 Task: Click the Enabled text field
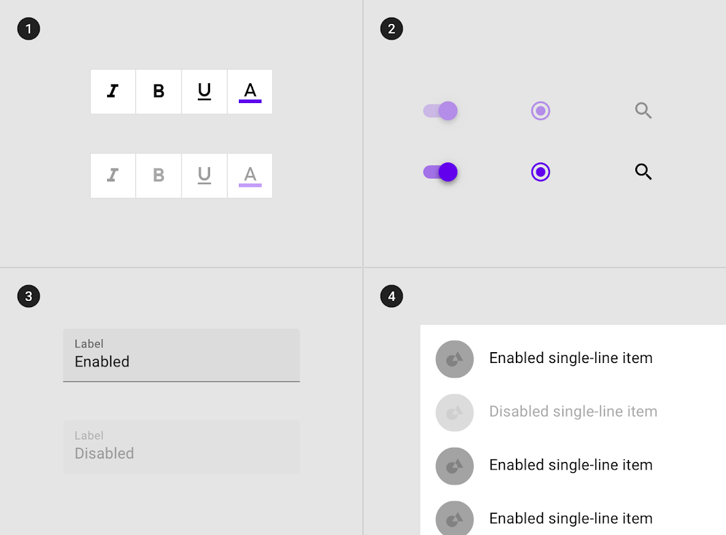(x=181, y=356)
